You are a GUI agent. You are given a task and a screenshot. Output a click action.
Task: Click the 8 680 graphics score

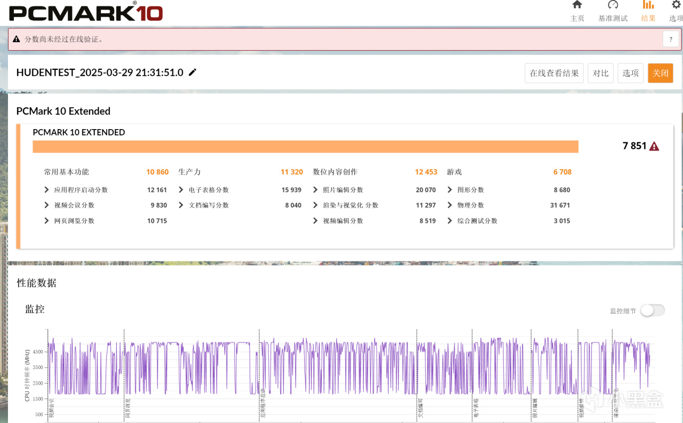(x=562, y=190)
